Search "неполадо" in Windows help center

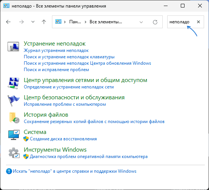click(x=75, y=171)
